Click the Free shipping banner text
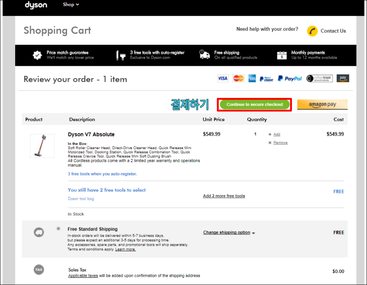 coord(236,55)
